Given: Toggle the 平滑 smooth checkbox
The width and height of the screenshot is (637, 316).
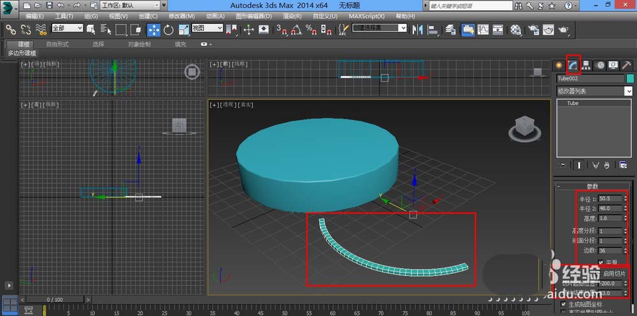Looking at the screenshot, I should (x=601, y=262).
